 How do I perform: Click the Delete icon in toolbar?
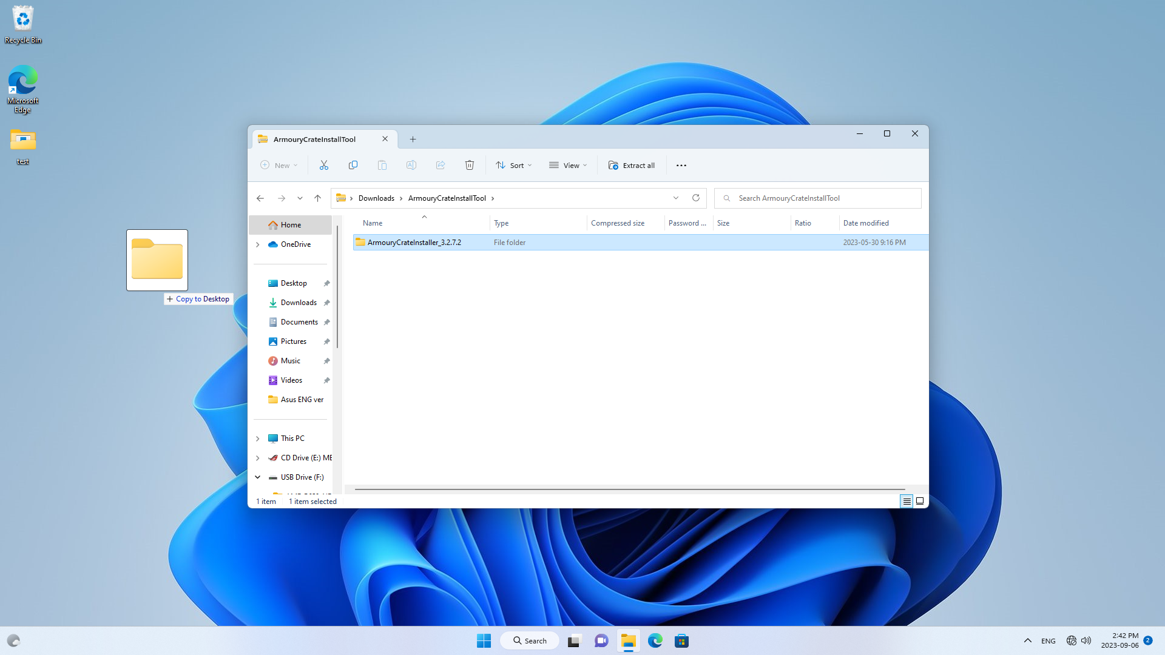(x=469, y=165)
